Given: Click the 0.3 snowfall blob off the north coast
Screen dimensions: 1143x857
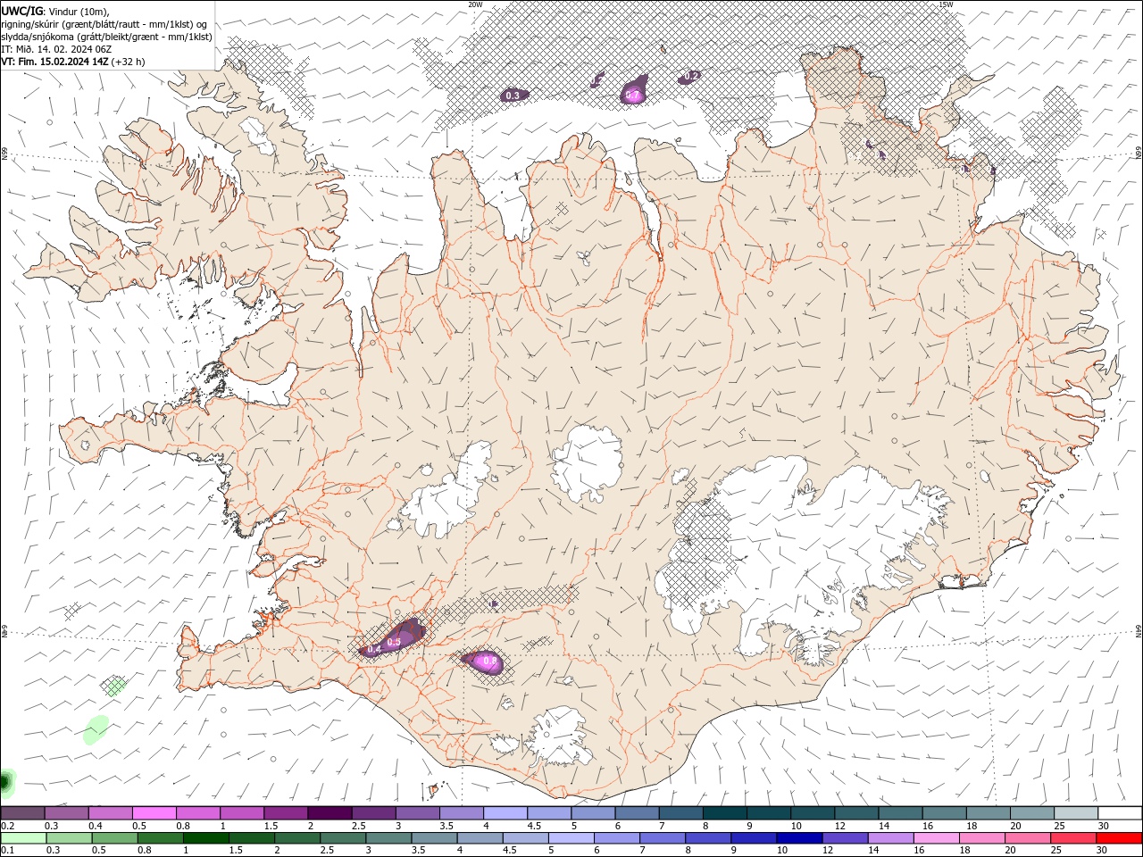Looking at the screenshot, I should (513, 95).
